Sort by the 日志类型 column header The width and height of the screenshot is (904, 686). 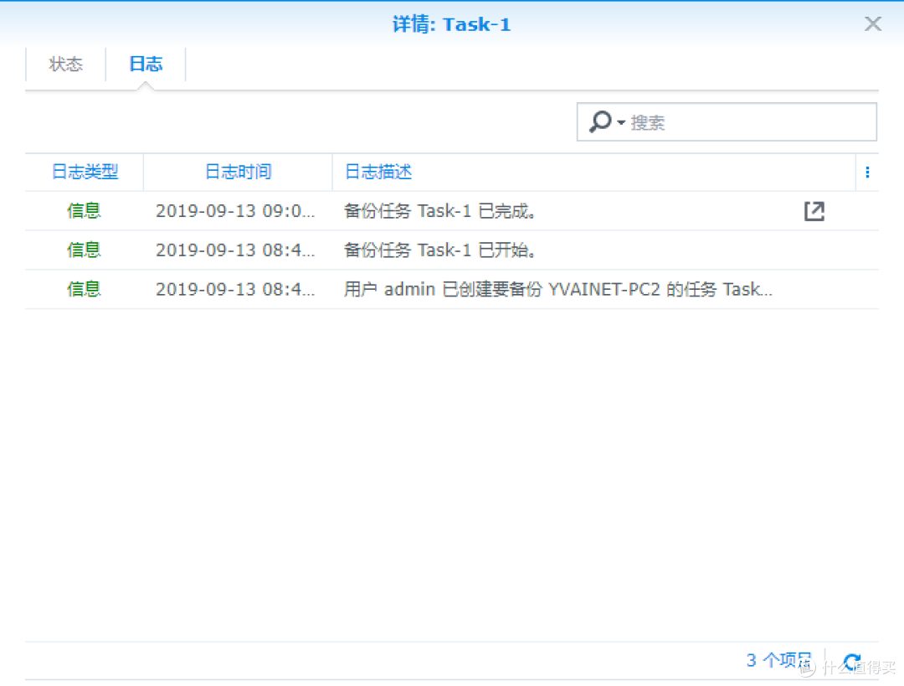85,173
